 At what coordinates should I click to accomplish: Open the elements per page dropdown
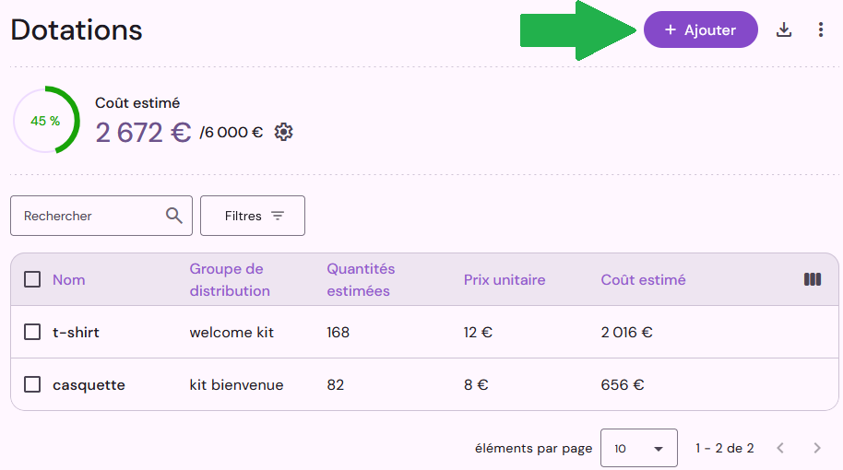638,448
